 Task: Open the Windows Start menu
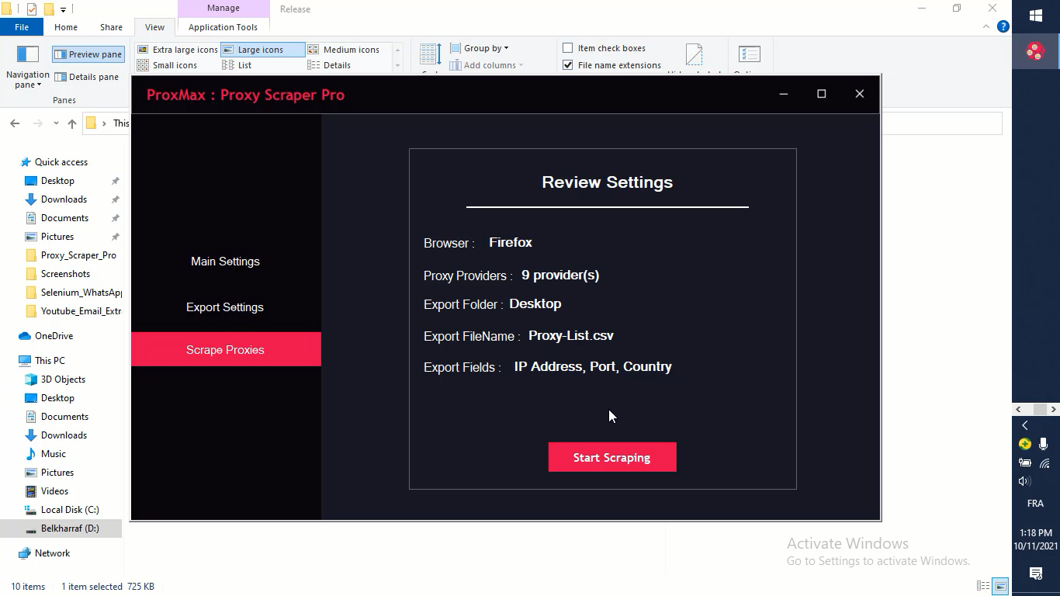click(1036, 16)
